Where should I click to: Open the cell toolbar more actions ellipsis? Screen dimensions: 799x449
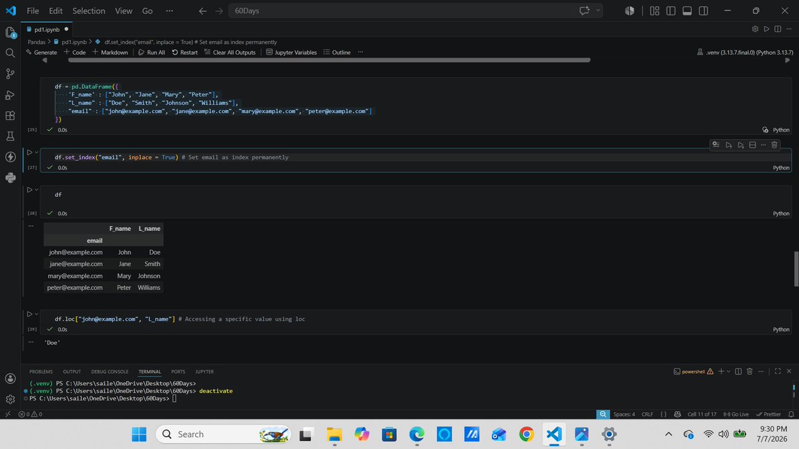click(763, 144)
